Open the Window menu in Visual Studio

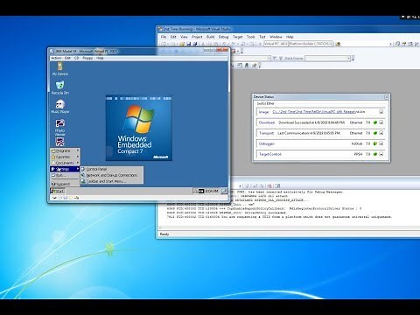276,37
